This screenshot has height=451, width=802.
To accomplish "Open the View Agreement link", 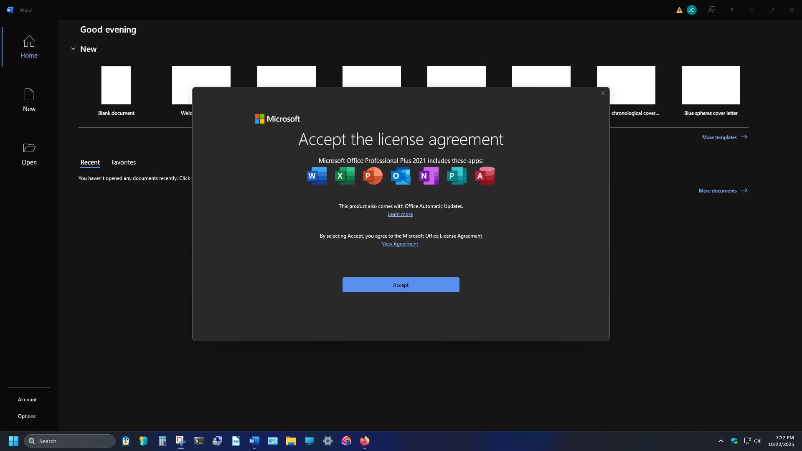I will 399,244.
